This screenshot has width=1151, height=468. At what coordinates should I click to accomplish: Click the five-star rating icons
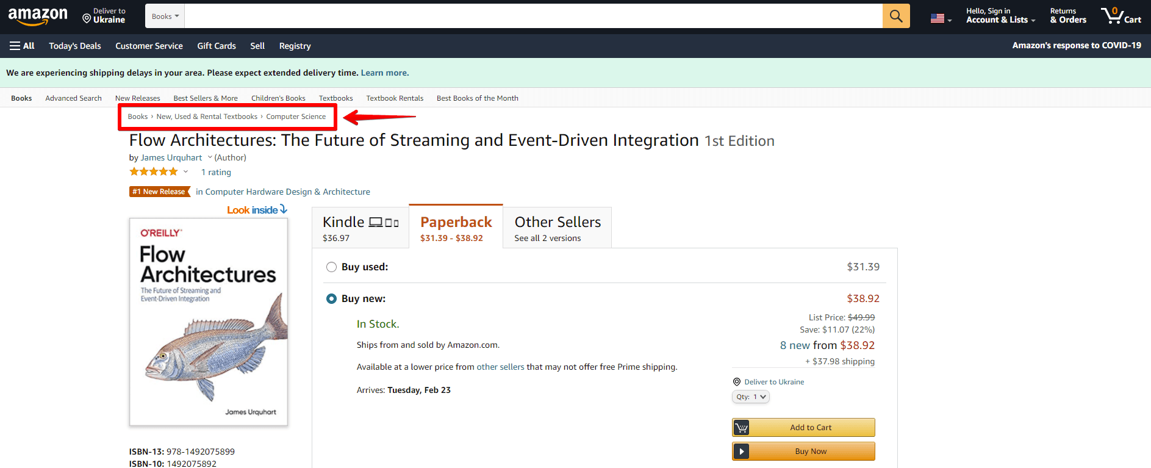click(154, 172)
